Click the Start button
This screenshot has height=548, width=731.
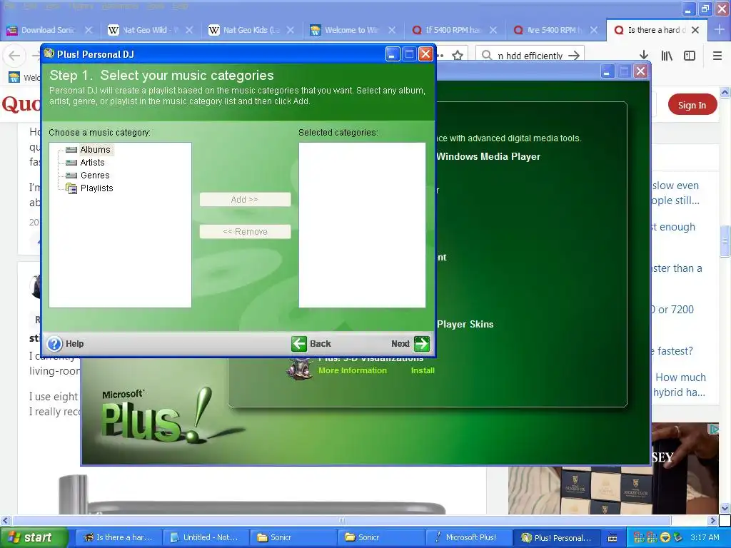pos(33,537)
